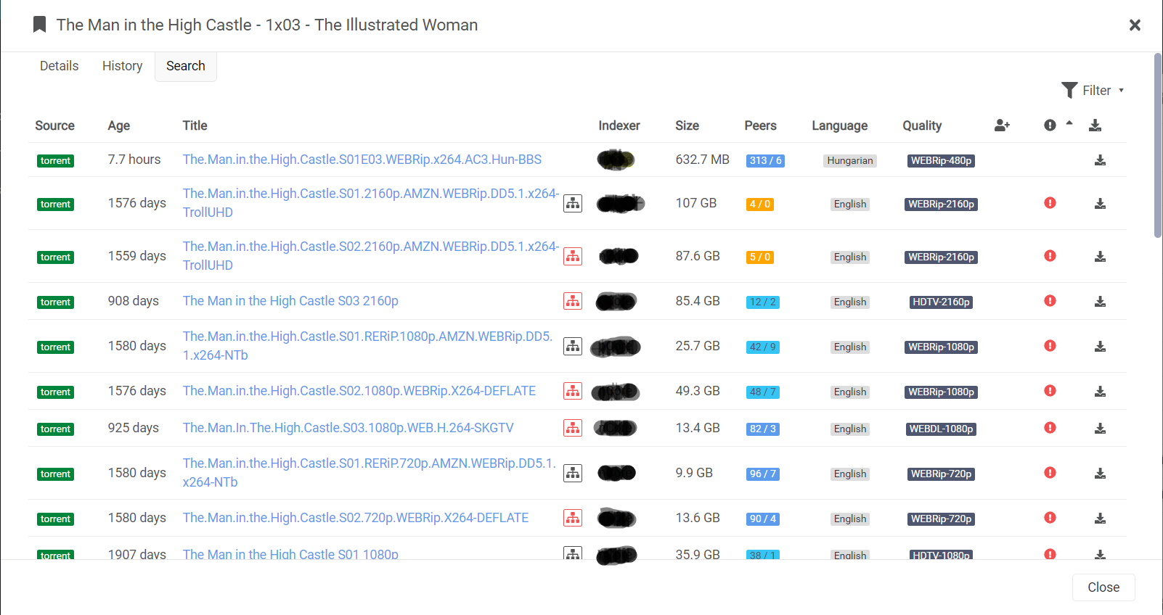Click the Close button at bottom

1103,587
